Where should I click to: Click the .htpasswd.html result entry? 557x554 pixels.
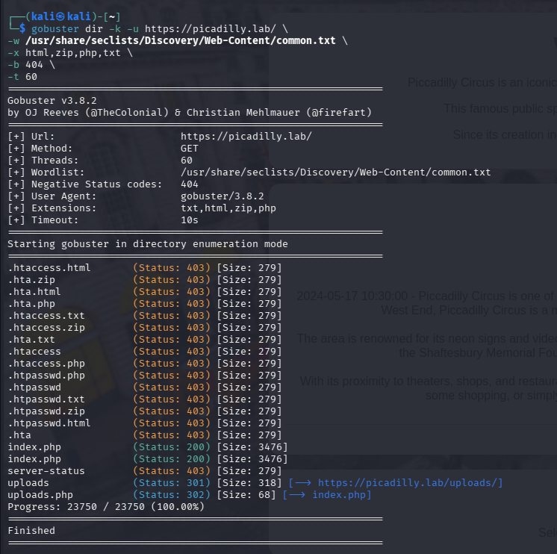click(x=49, y=423)
